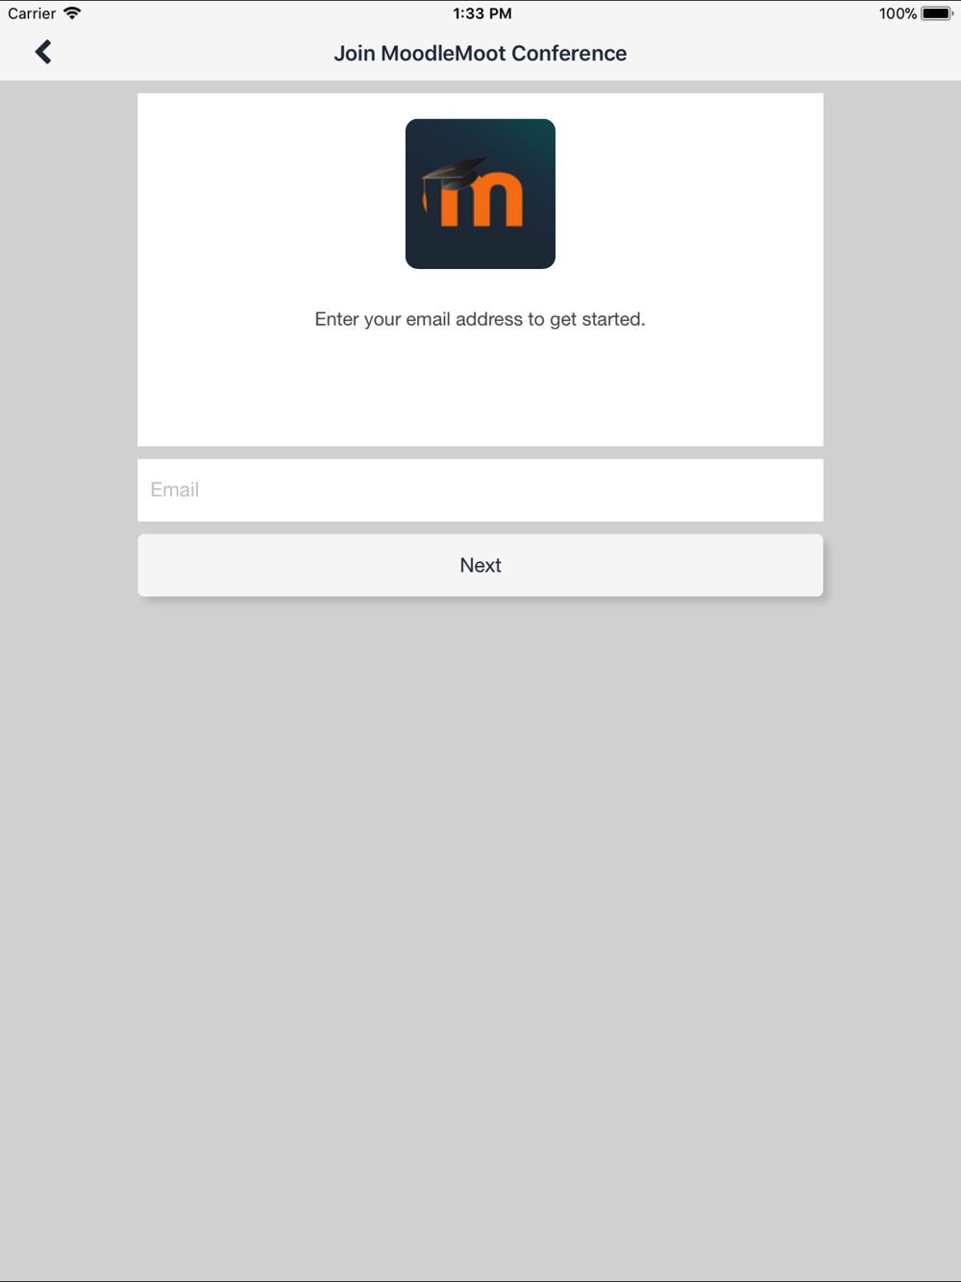
Task: Click the 1:33 PM clock in status bar
Action: pyautogui.click(x=482, y=13)
